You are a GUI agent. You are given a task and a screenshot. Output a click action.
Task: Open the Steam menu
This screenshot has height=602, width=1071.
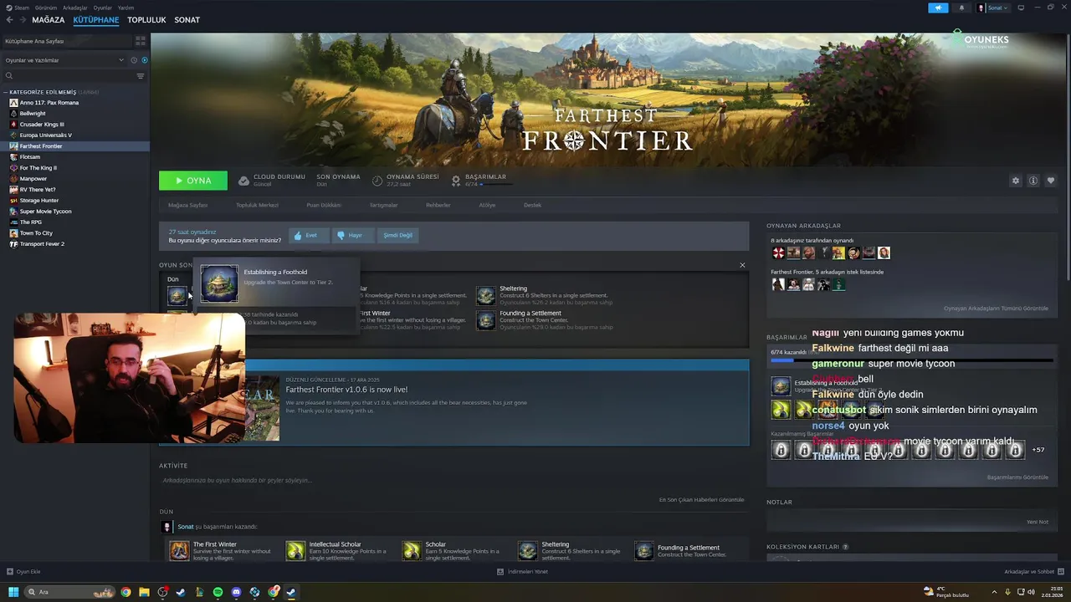click(18, 8)
